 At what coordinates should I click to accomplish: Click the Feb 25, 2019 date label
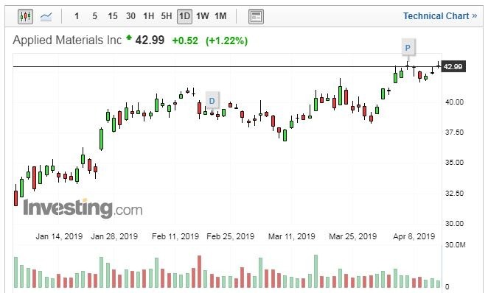(x=230, y=236)
